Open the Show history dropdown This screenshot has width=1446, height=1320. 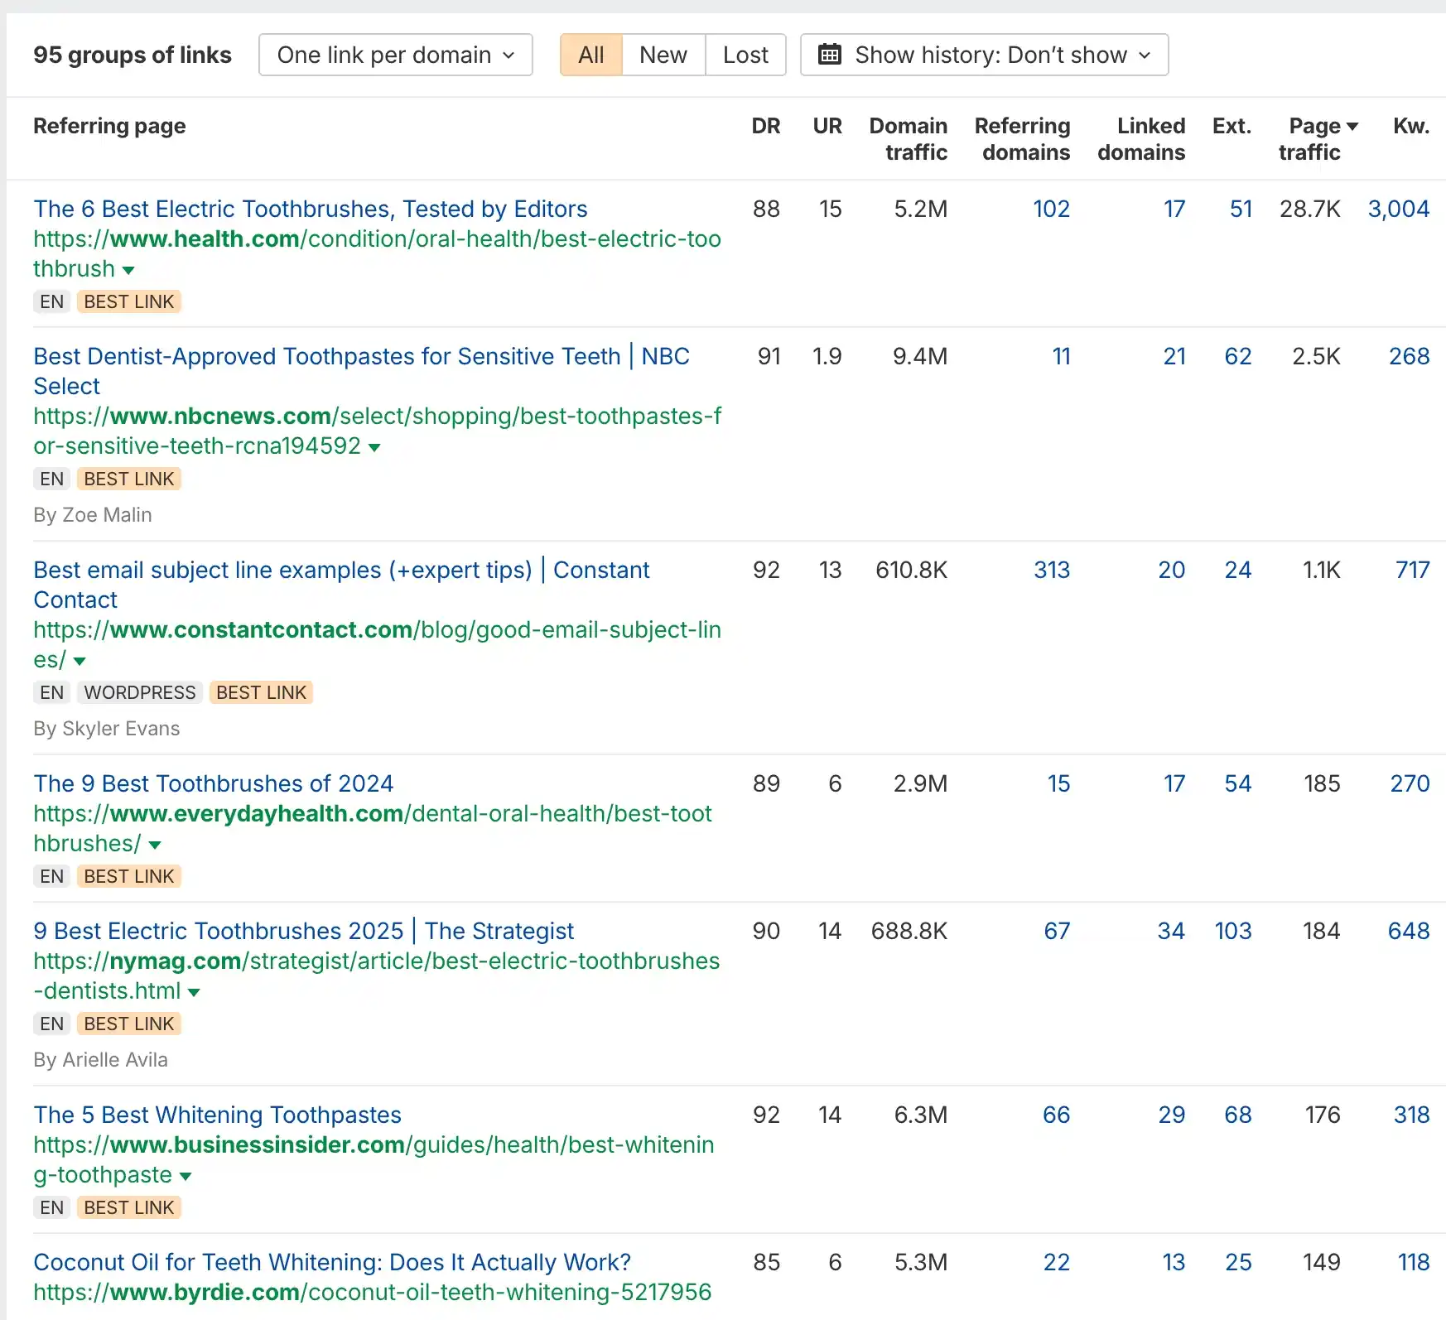coord(984,55)
